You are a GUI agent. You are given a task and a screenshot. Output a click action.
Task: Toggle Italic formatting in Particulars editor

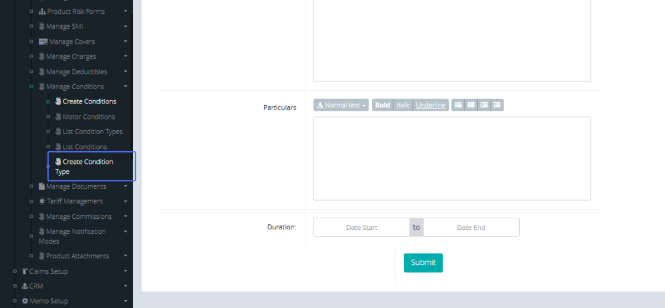pos(403,105)
